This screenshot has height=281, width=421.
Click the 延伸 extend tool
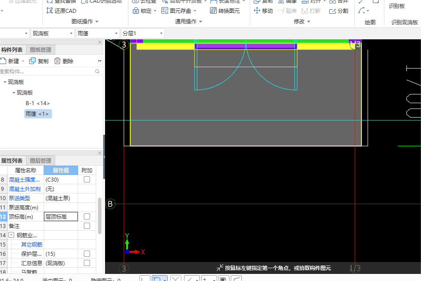point(287,11)
